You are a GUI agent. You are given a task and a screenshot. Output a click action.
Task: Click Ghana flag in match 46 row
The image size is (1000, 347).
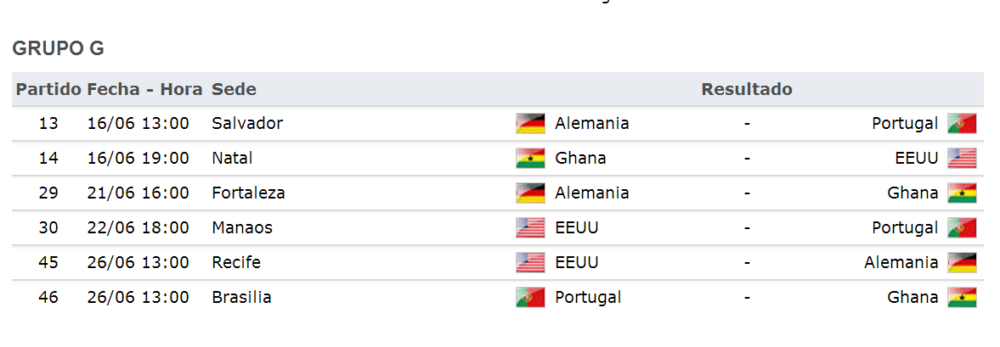[962, 297]
